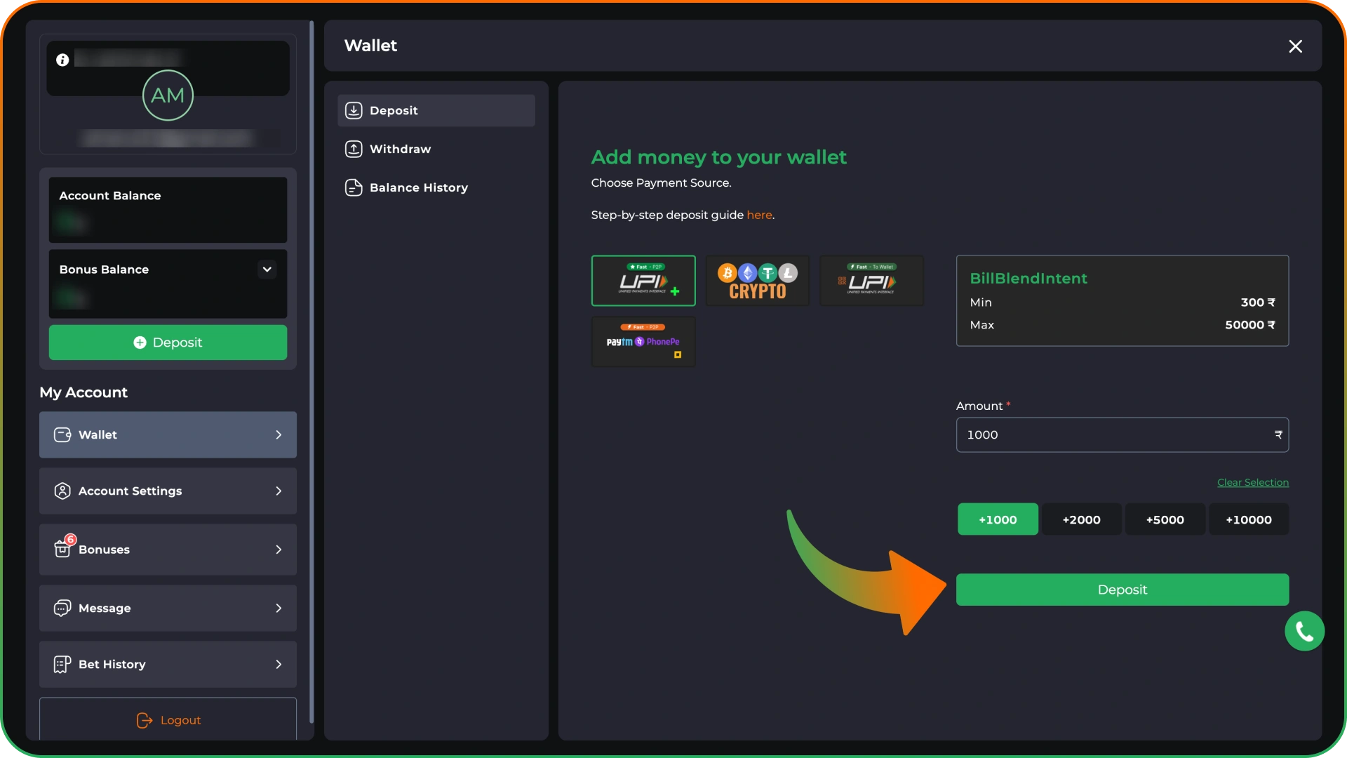This screenshot has height=758, width=1347.
Task: Open Account Settings menu item
Action: 168,491
